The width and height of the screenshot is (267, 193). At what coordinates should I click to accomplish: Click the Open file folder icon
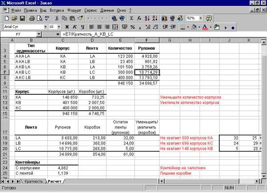pos(15,18)
